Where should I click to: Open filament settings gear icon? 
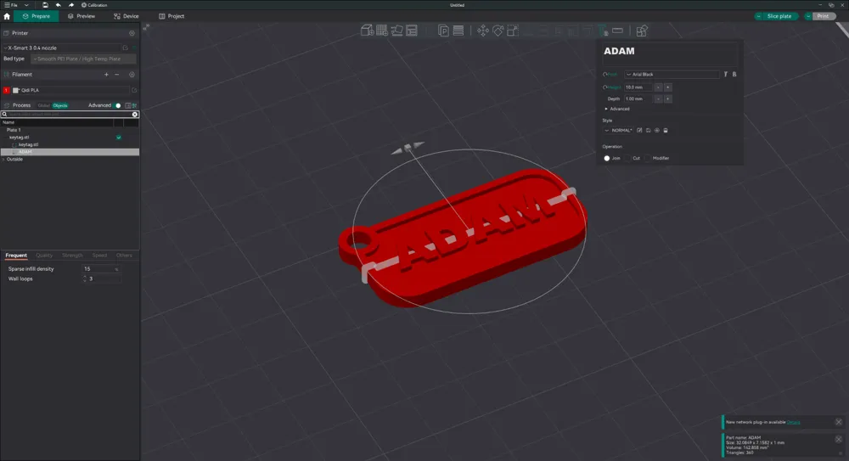(x=132, y=74)
